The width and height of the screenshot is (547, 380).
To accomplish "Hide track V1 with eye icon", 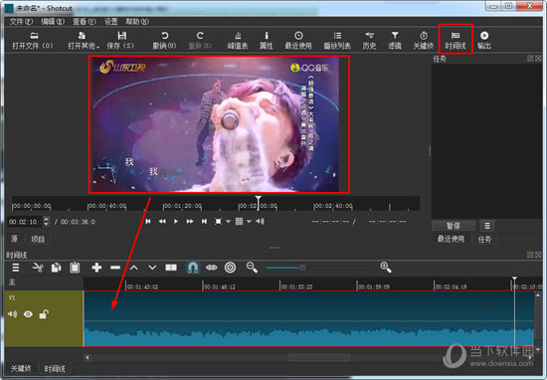I will pyautogui.click(x=28, y=314).
